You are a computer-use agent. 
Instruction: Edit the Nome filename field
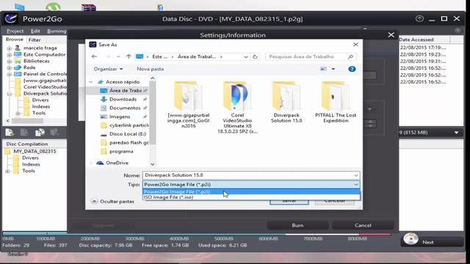(x=248, y=175)
